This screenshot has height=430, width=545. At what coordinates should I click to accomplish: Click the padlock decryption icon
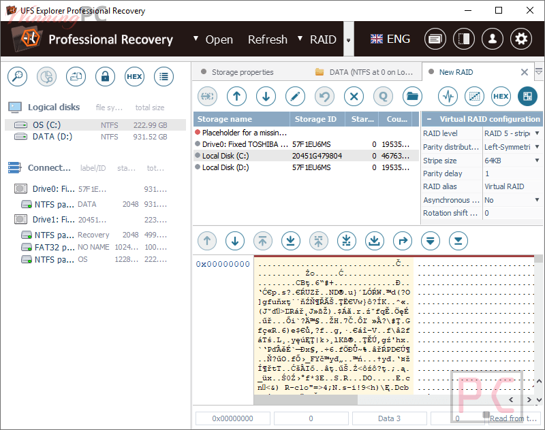point(106,76)
